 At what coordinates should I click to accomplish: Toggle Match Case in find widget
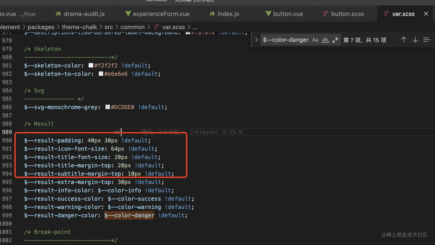click(315, 40)
